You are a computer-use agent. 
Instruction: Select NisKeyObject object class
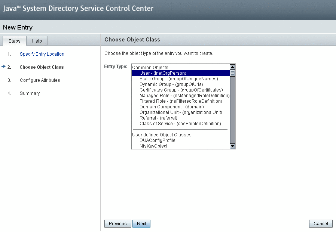(181, 146)
